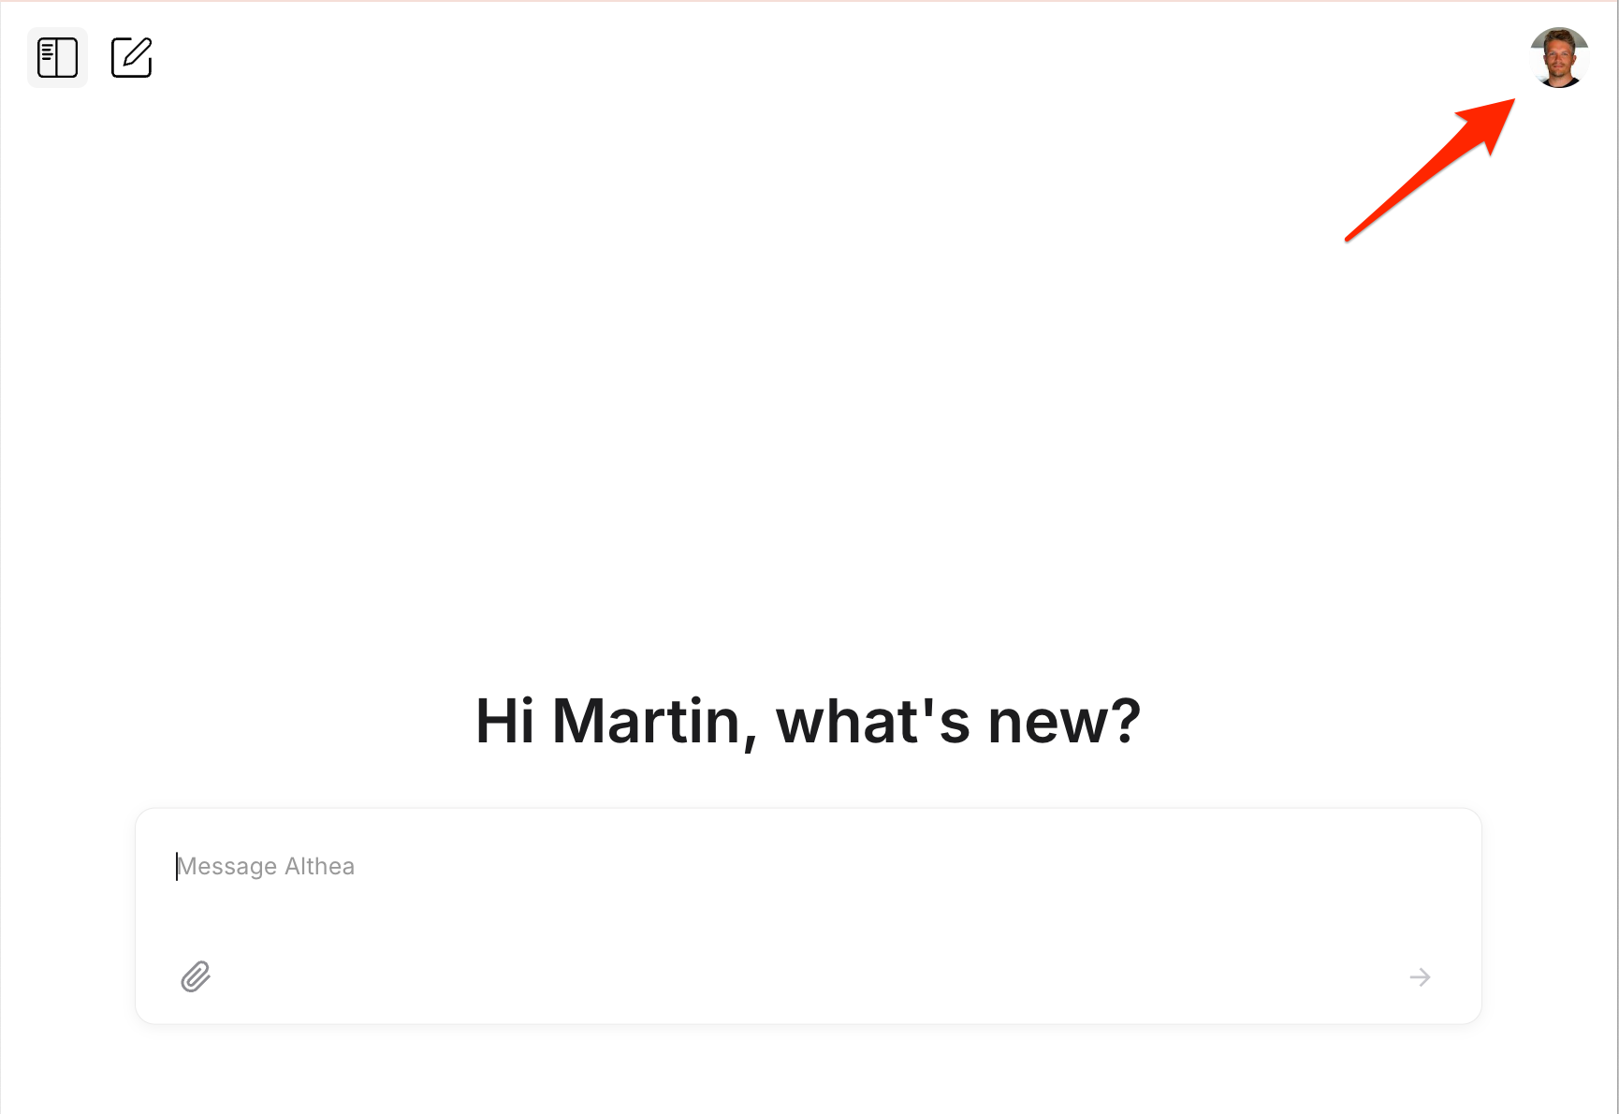Open the upload attachment option

[196, 976]
